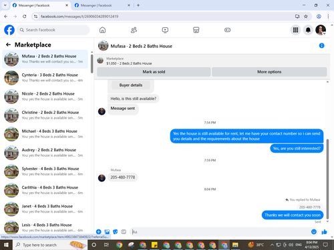Click the message input field
Viewport: 334px width, 250px height.
coord(219,232)
